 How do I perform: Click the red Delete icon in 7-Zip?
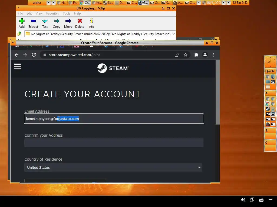click(x=80, y=23)
